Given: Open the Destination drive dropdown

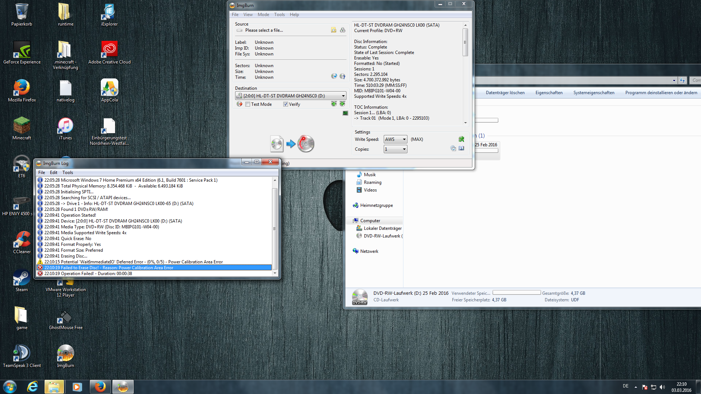Looking at the screenshot, I should point(343,96).
